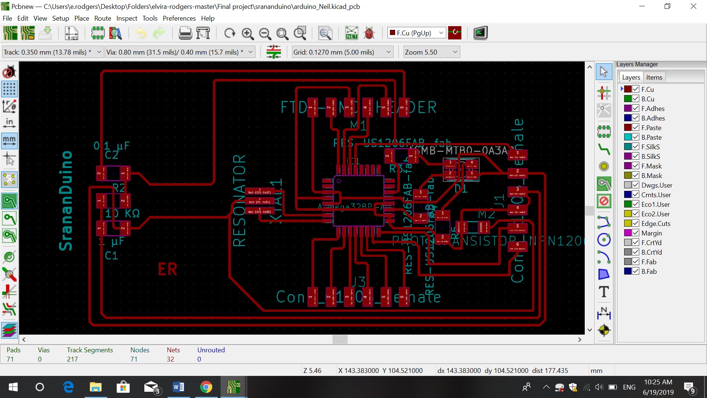Uncheck the Edge.Cuts layer visibility
The image size is (707, 398).
(x=636, y=223)
